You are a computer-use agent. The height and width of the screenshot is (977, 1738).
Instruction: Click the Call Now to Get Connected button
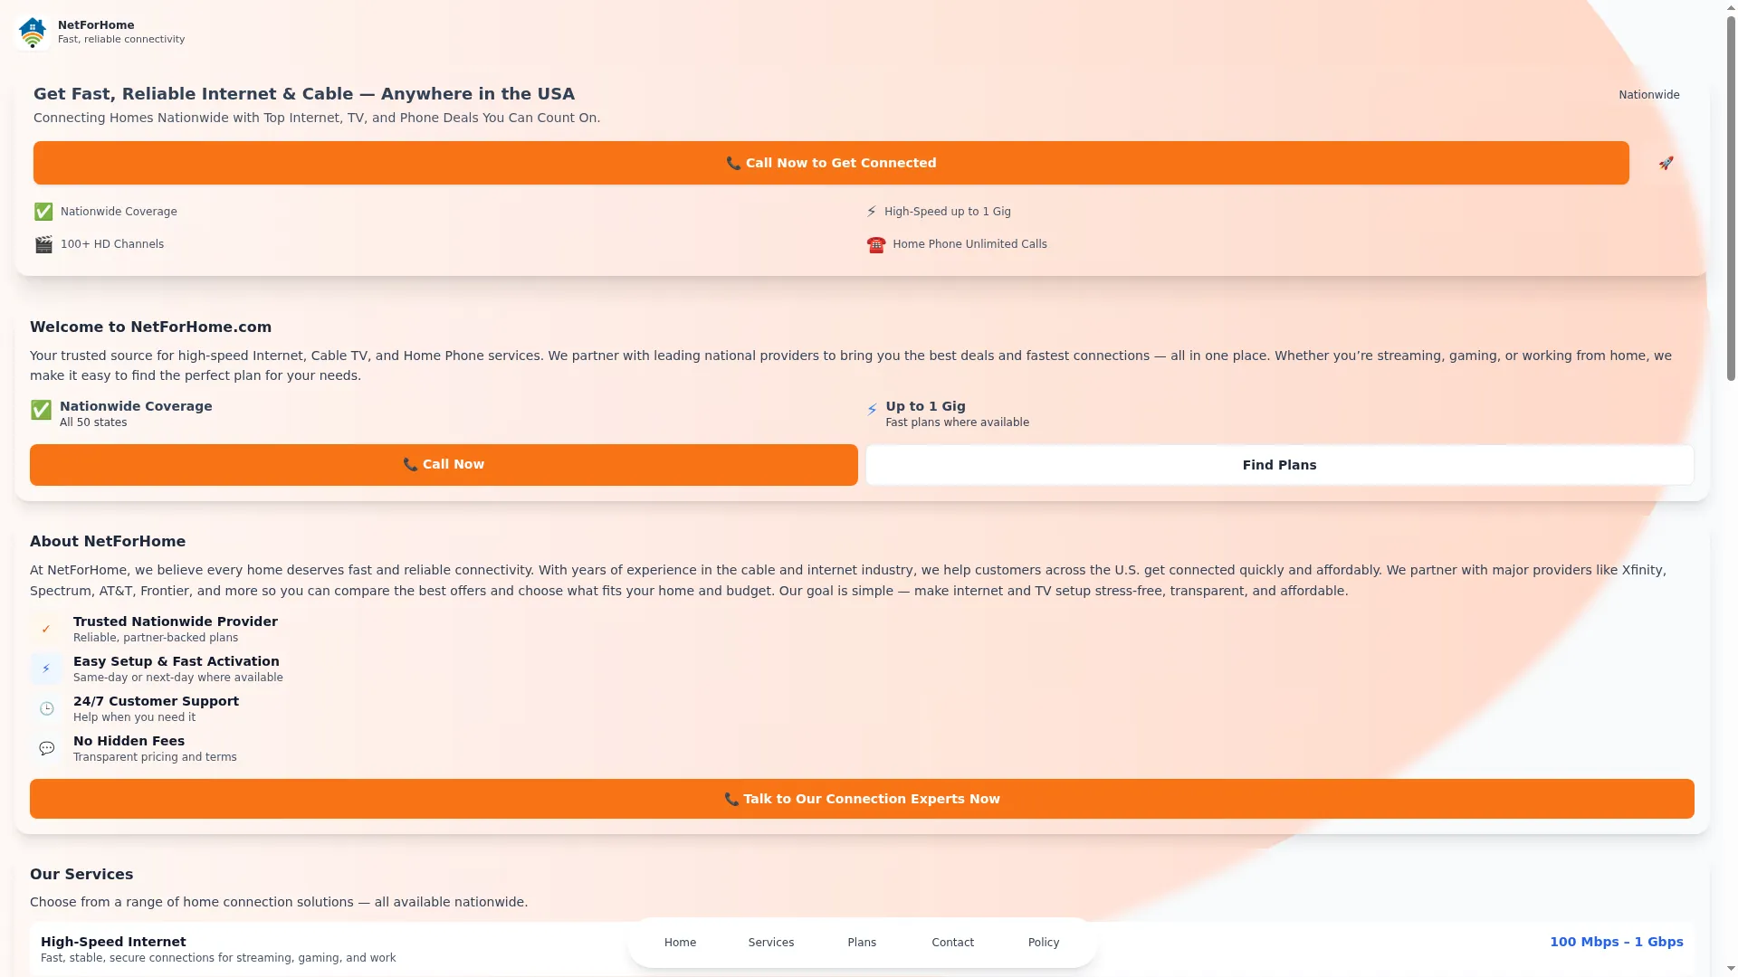coord(831,163)
